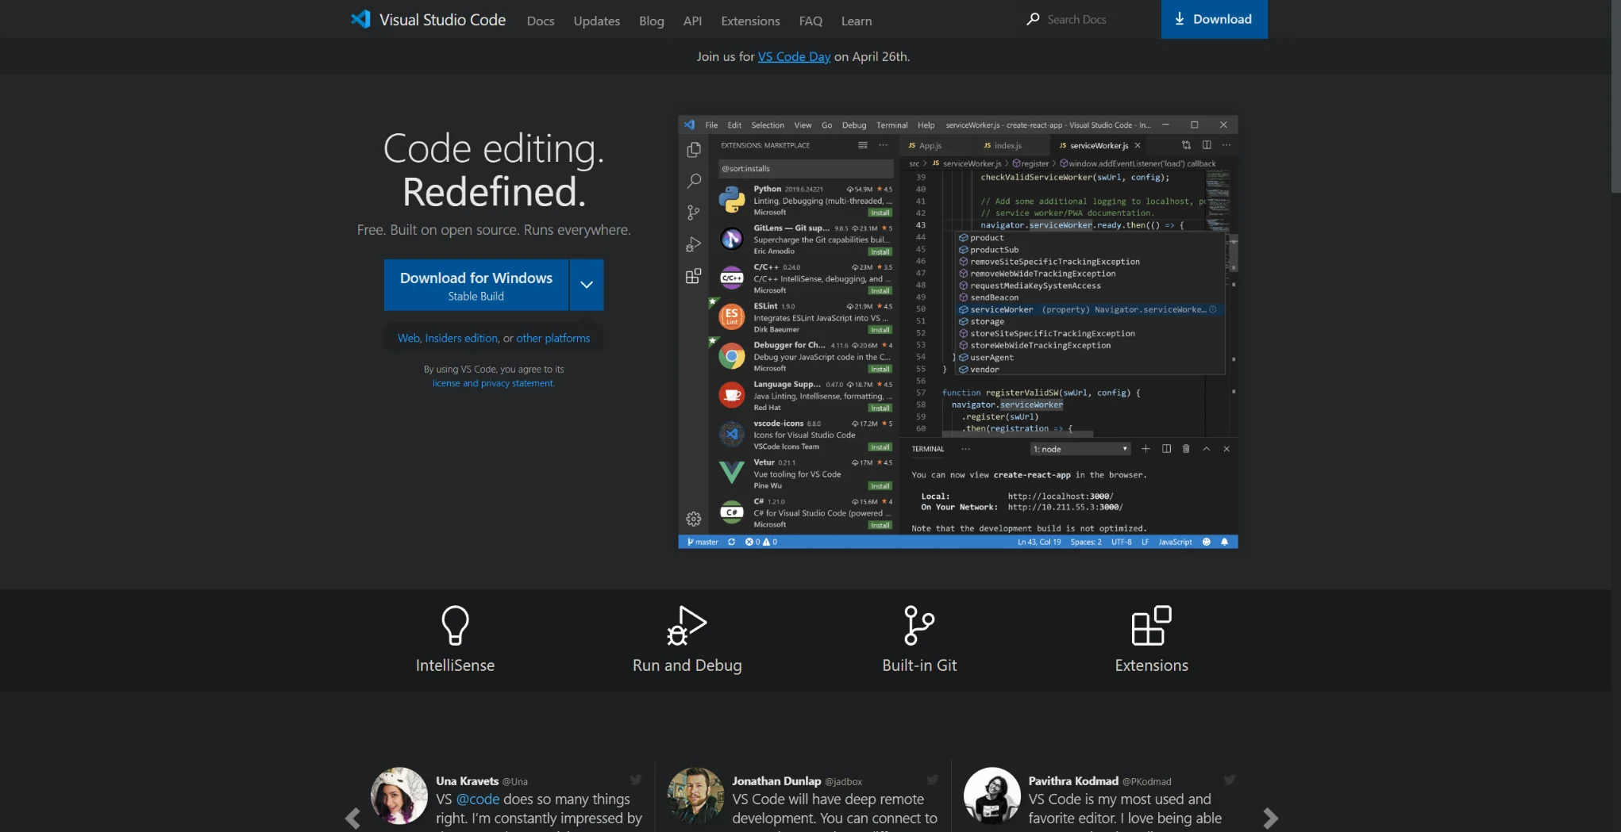Follow the VS Code Day link
The image size is (1621, 832).
[794, 56]
